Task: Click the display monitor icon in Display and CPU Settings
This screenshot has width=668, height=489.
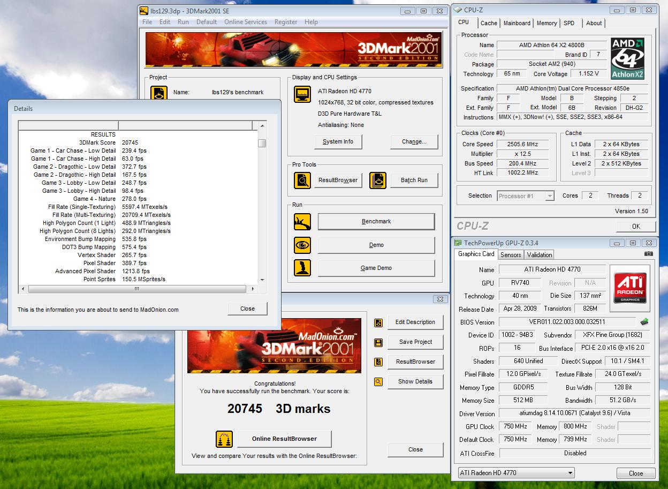Action: tap(302, 95)
